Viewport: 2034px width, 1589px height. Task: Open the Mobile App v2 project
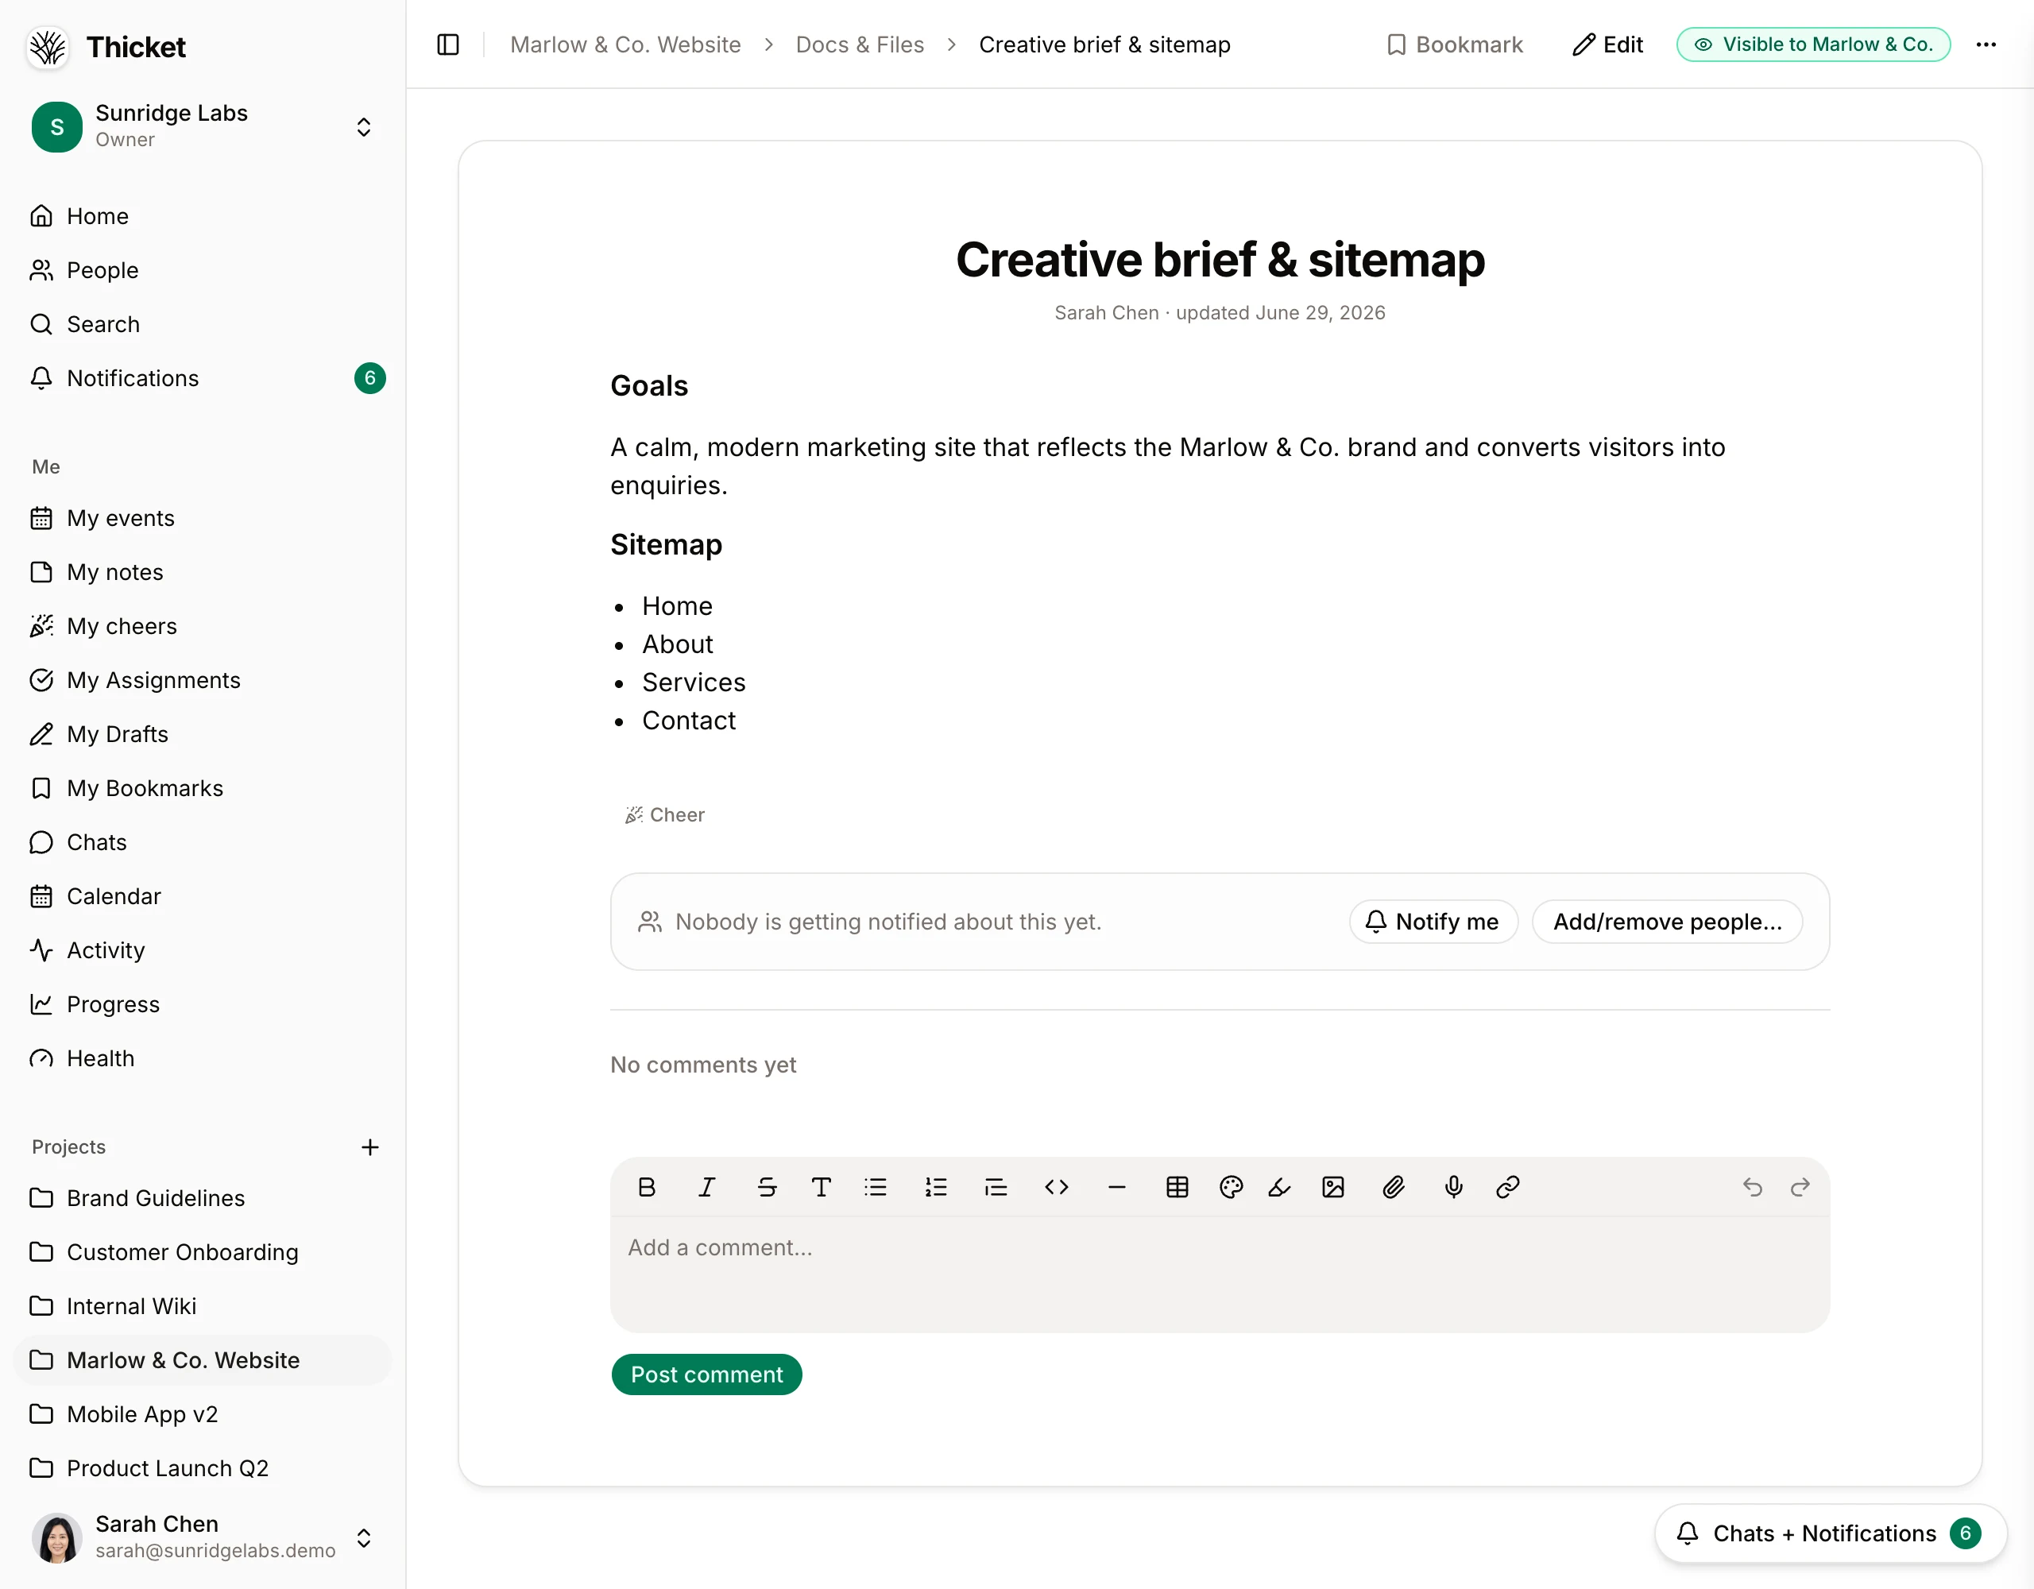pos(202,1414)
